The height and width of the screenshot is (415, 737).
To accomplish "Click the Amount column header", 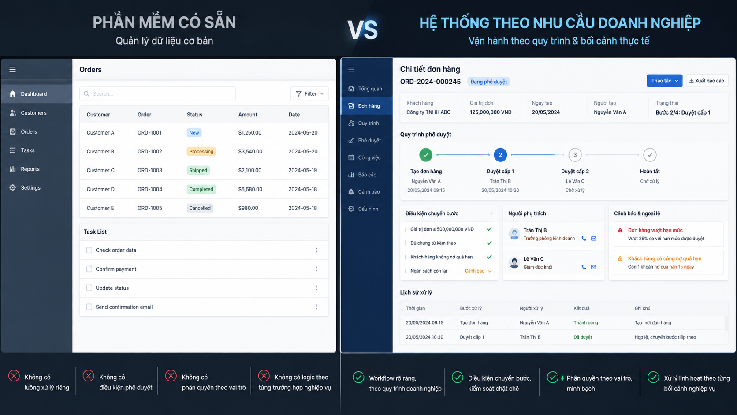I will click(248, 115).
